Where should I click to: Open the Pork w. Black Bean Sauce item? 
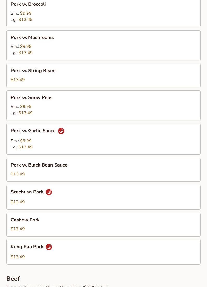tap(39, 165)
